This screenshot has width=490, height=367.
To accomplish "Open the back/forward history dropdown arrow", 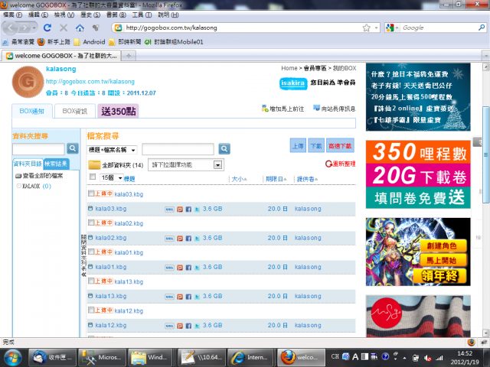I will (34, 28).
